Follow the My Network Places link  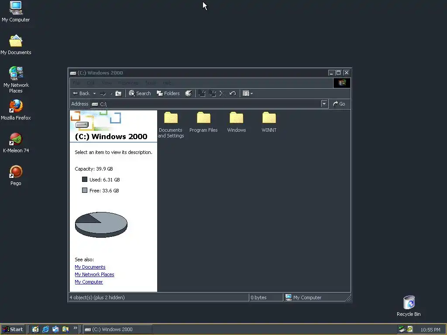click(94, 274)
